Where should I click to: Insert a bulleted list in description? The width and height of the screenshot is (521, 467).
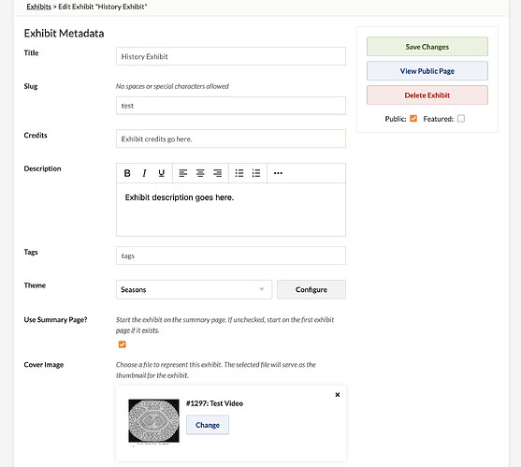click(239, 173)
